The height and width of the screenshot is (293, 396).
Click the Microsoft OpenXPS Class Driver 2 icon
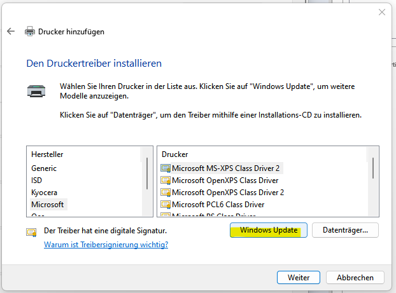(166, 193)
